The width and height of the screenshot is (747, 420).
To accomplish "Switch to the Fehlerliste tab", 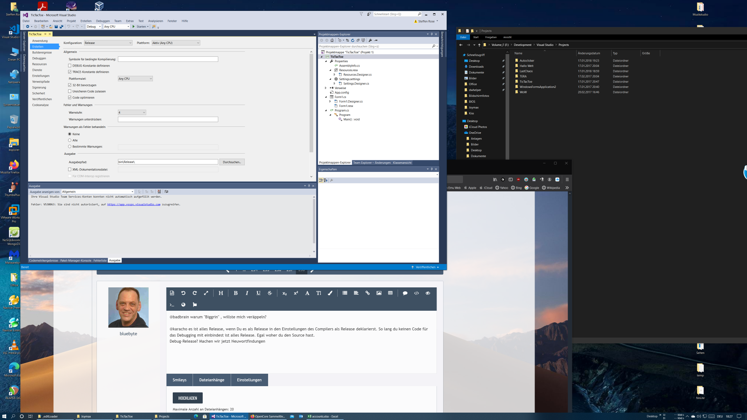I will (100, 261).
